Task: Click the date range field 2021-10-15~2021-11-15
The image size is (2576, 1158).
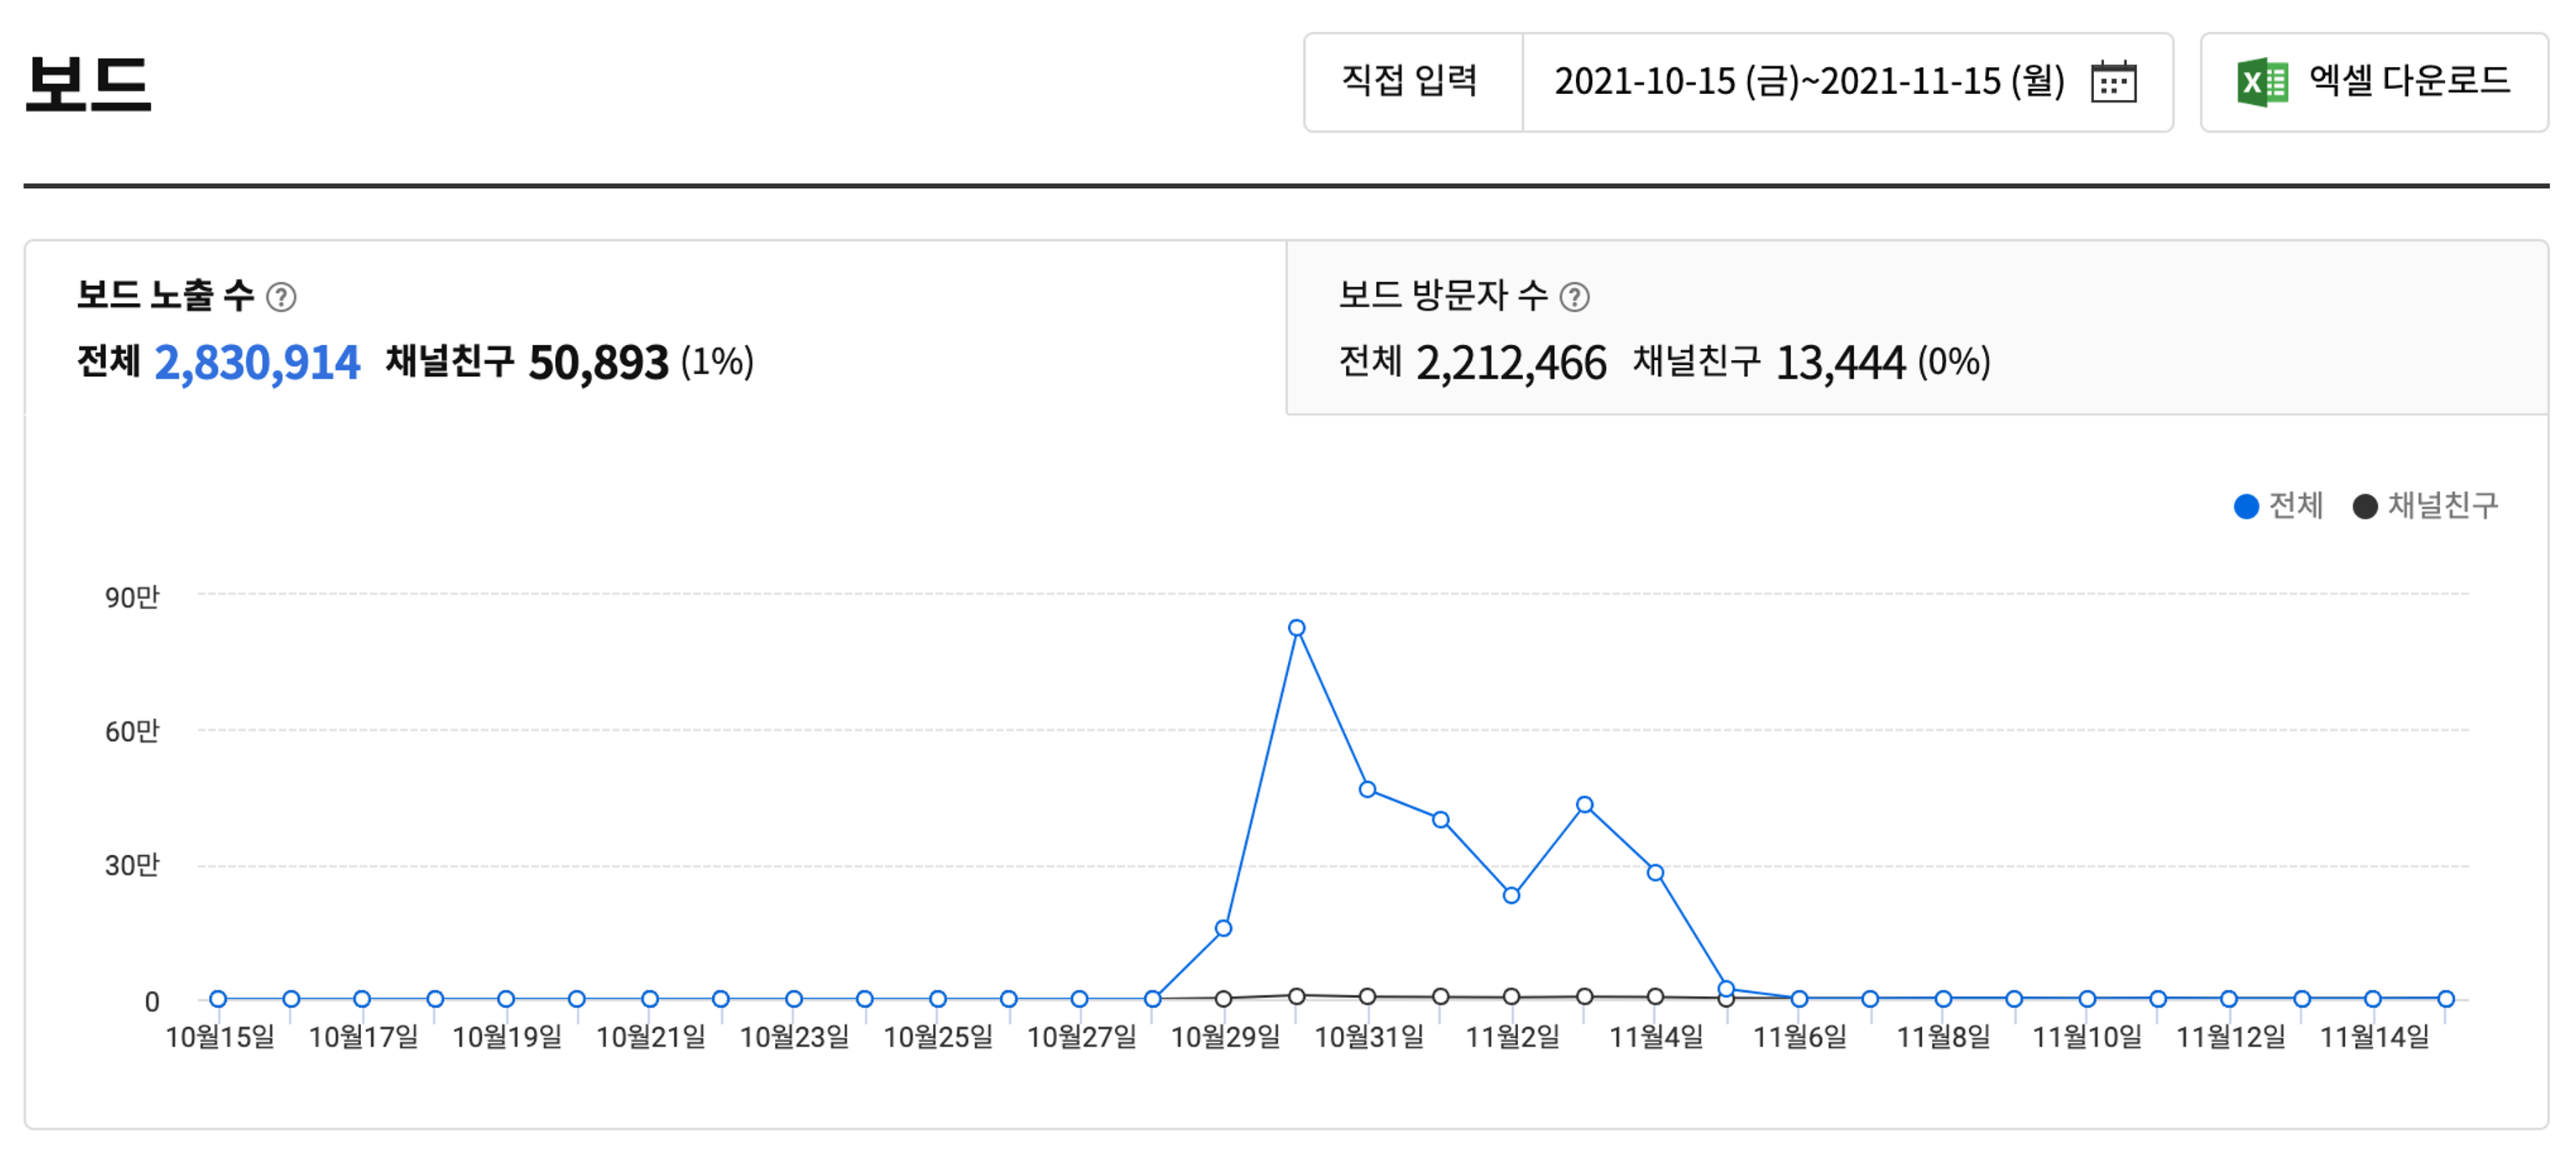Action: 1847,82
